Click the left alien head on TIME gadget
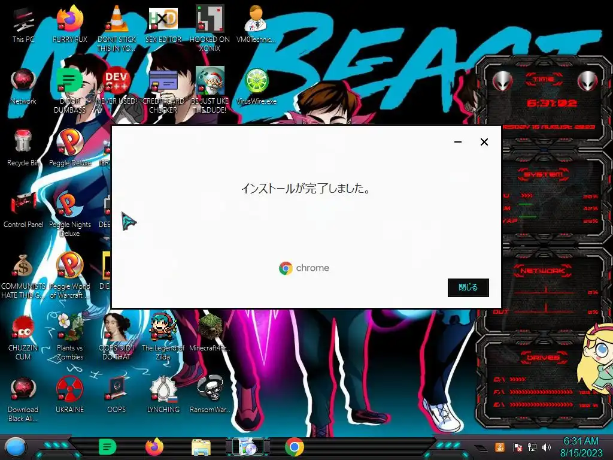This screenshot has height=460, width=613. click(x=502, y=81)
